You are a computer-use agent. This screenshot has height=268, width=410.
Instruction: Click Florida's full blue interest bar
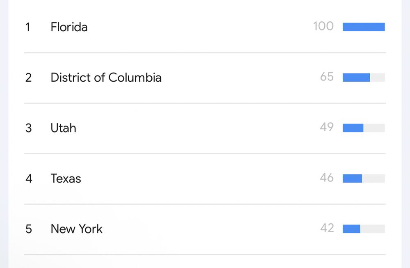(x=364, y=27)
